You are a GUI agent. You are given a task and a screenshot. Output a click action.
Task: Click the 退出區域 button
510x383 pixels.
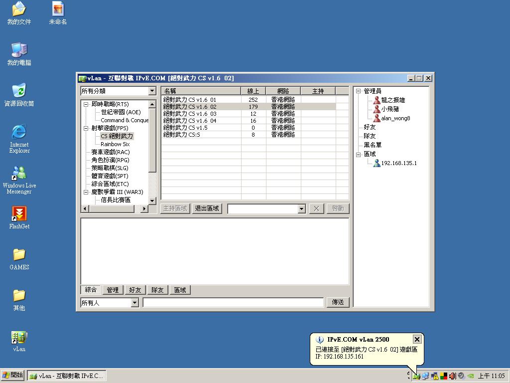coord(207,208)
